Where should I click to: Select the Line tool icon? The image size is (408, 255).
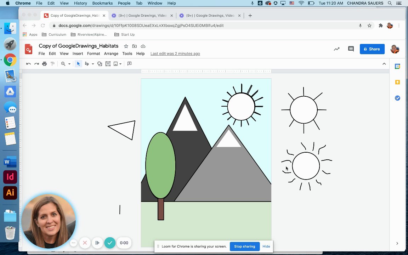[x=87, y=64]
